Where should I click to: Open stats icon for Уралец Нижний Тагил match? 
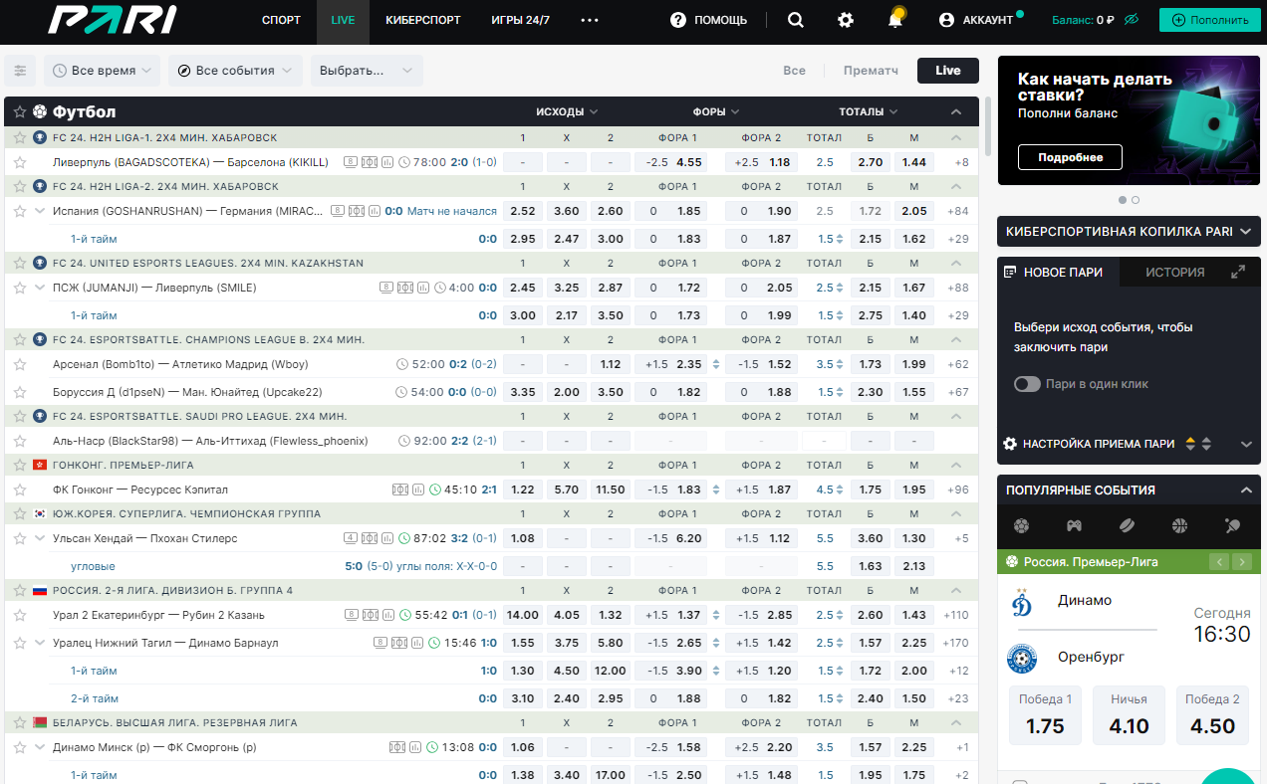click(x=415, y=643)
